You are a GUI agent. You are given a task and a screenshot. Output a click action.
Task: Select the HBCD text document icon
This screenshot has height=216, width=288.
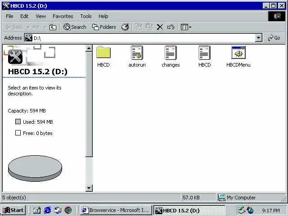tap(204, 53)
